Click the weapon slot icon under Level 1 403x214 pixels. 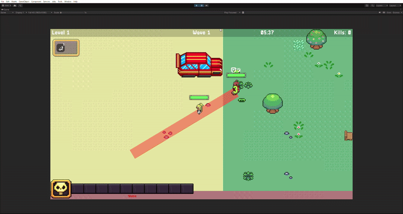(x=66, y=48)
